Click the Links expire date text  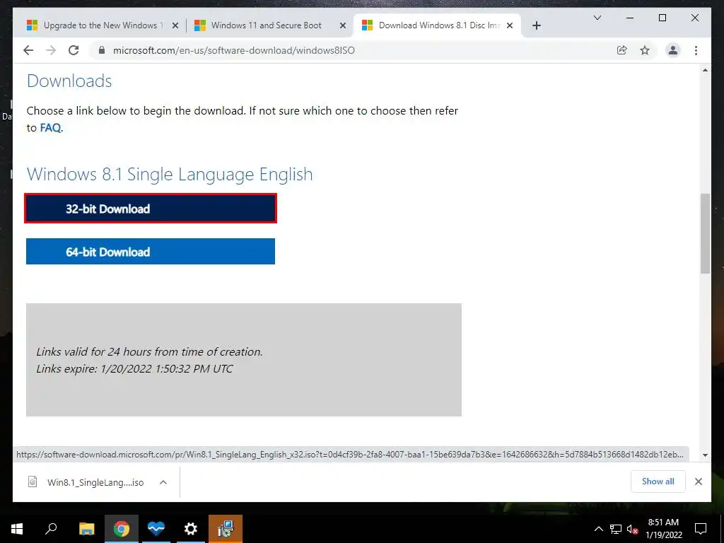click(x=134, y=368)
